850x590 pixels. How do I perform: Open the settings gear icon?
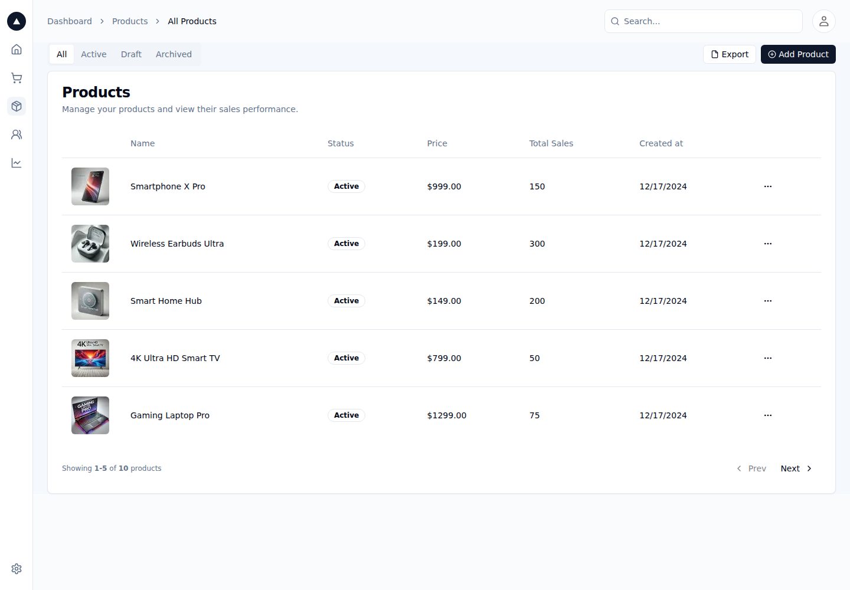[17, 569]
